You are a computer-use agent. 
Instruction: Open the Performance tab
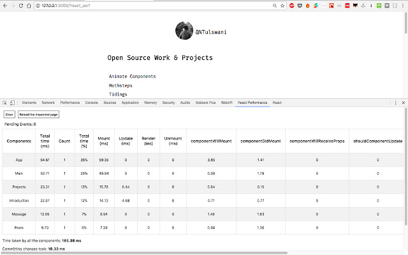point(70,103)
